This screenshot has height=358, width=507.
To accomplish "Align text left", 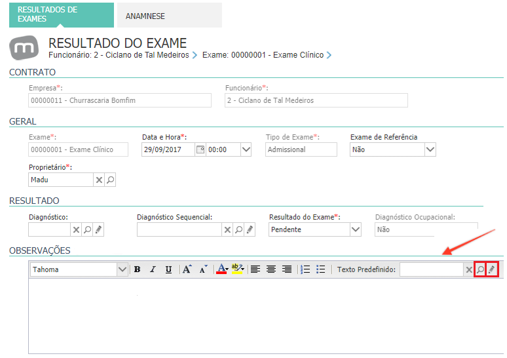I will [x=255, y=269].
